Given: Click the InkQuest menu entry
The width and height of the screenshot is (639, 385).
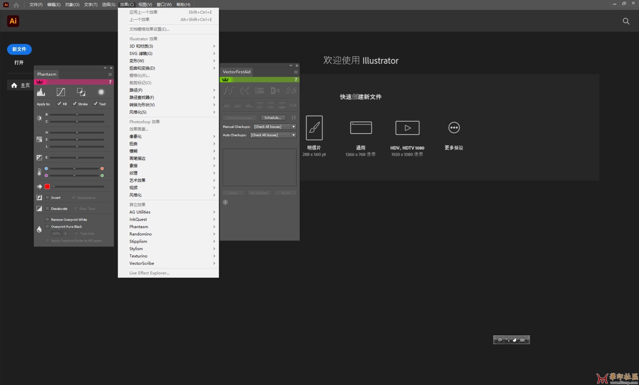Looking at the screenshot, I should (168, 219).
